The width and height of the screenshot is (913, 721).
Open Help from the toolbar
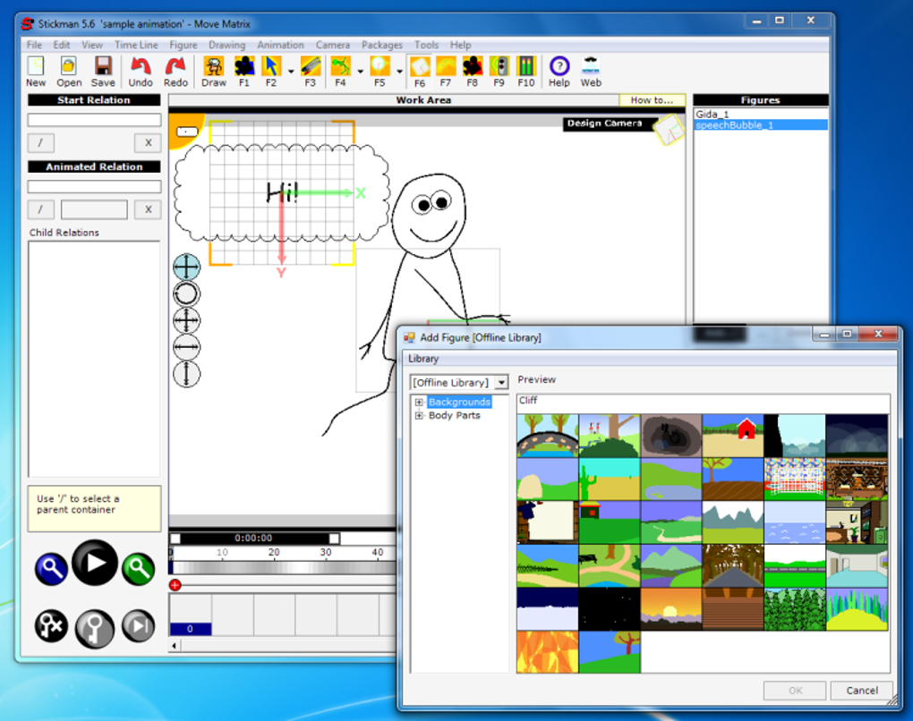pyautogui.click(x=559, y=72)
